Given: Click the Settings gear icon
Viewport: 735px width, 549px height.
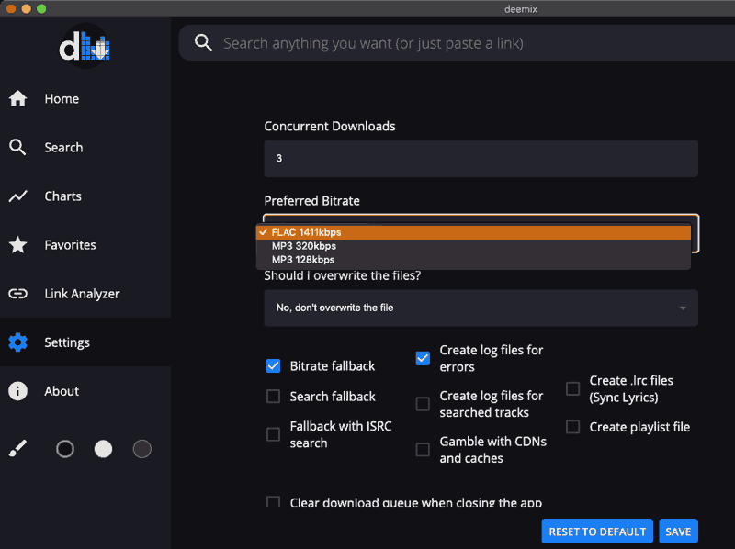Looking at the screenshot, I should point(17,342).
